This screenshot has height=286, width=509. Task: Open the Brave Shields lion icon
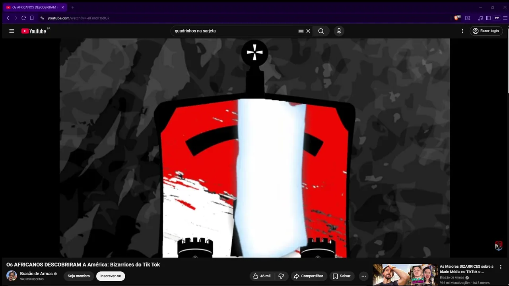(457, 18)
